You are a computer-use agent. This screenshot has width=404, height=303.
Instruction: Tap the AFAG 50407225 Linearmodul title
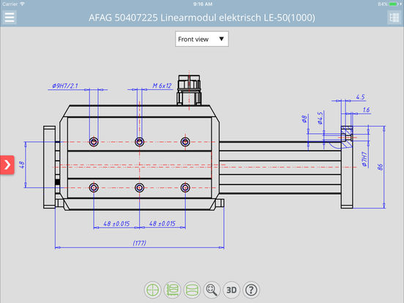(202, 18)
